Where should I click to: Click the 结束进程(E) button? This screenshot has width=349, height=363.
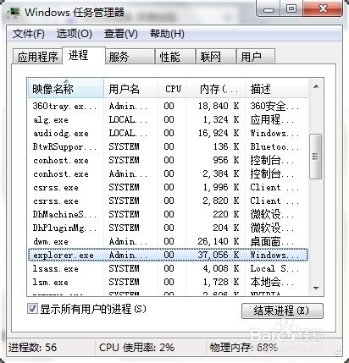pos(282,311)
